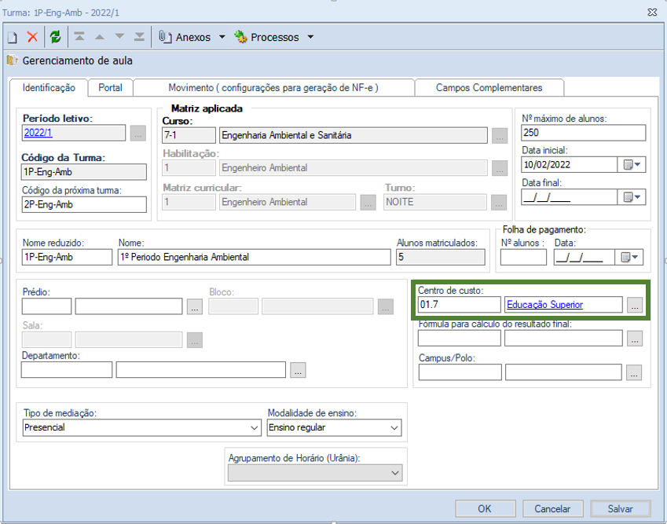The height and width of the screenshot is (524, 667).
Task: Open the Campos Complementares tab
Action: (489, 88)
